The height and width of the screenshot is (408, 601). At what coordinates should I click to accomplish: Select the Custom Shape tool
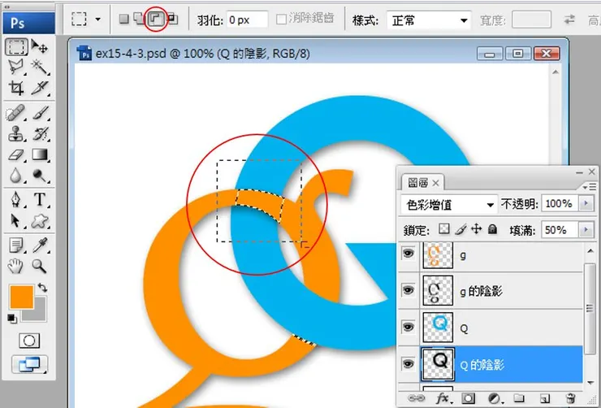coord(40,220)
